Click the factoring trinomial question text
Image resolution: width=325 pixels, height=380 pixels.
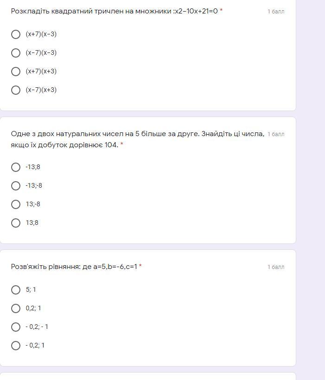(x=114, y=11)
